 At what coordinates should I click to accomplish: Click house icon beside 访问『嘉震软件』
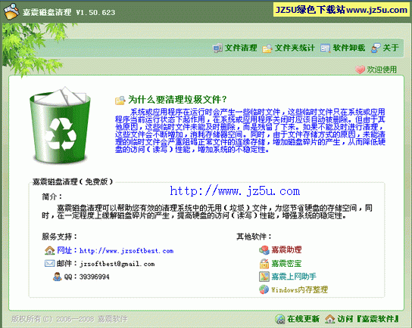tap(329, 319)
